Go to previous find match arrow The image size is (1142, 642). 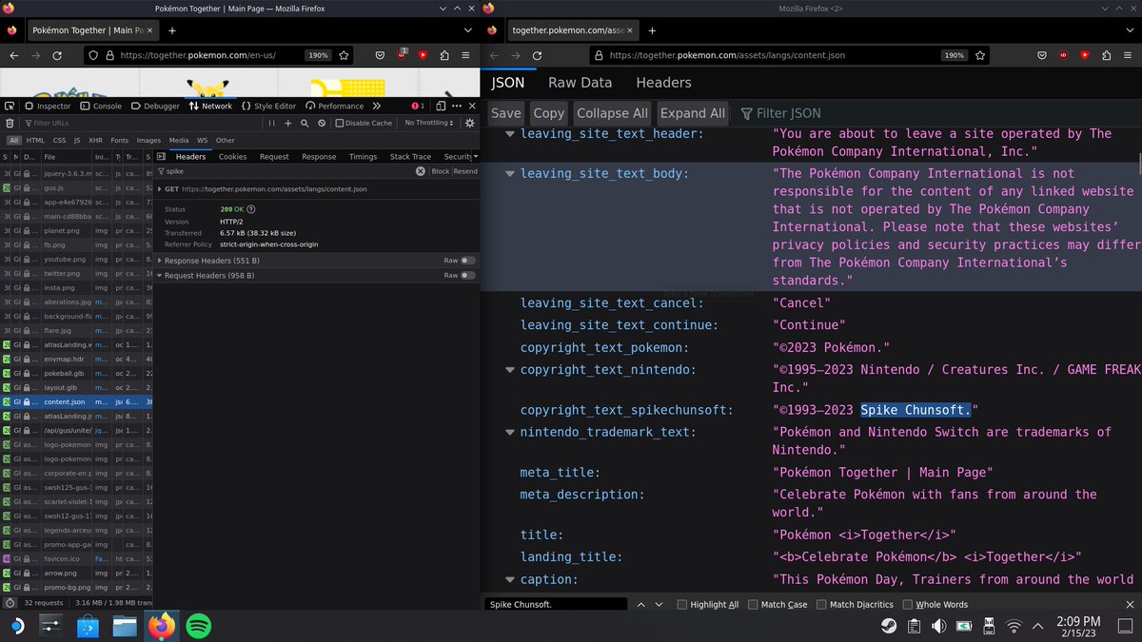coord(641,604)
